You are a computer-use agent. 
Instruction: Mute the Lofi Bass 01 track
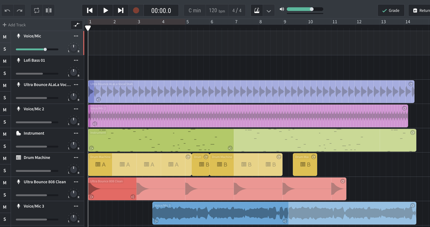pos(5,61)
